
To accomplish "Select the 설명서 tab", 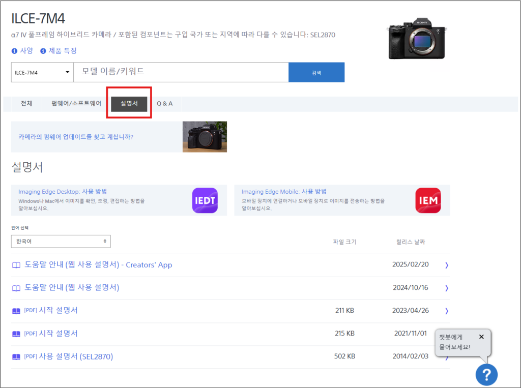I will [129, 104].
